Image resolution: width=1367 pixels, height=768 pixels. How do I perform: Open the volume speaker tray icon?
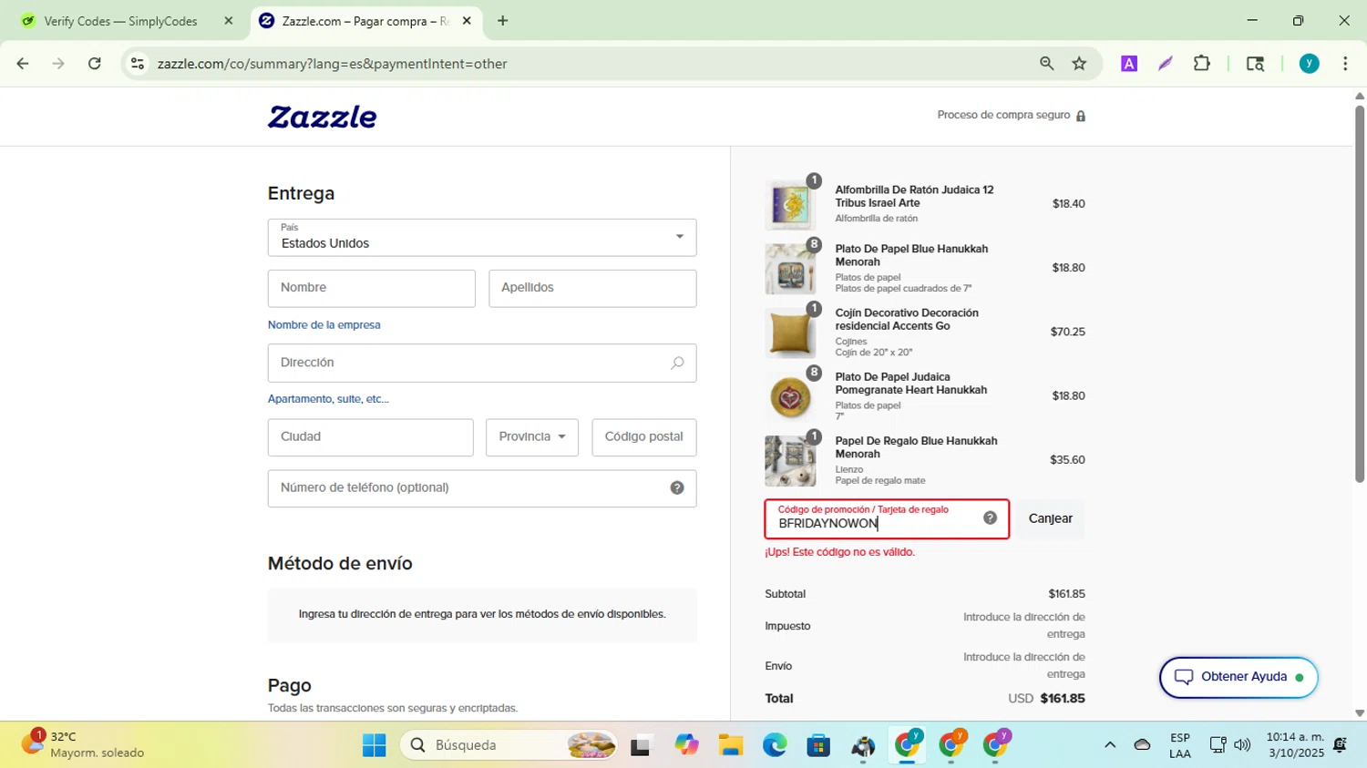click(x=1242, y=745)
